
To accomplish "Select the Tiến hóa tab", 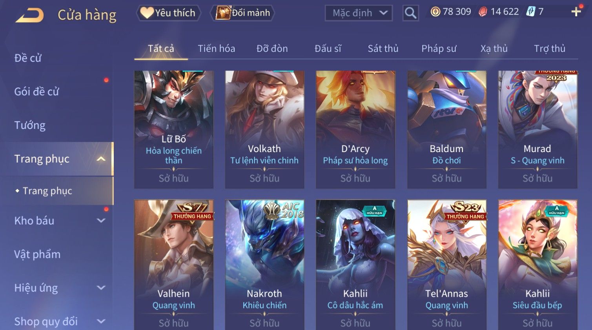I will click(x=216, y=49).
